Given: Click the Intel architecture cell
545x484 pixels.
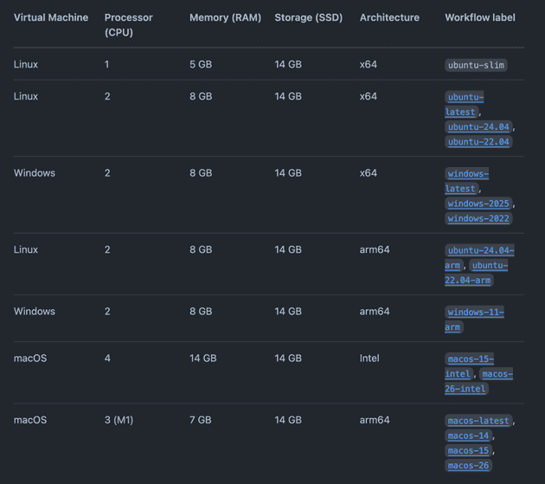Looking at the screenshot, I should 369,358.
